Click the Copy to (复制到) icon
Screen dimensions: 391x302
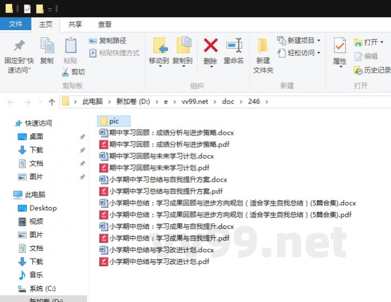click(x=183, y=45)
